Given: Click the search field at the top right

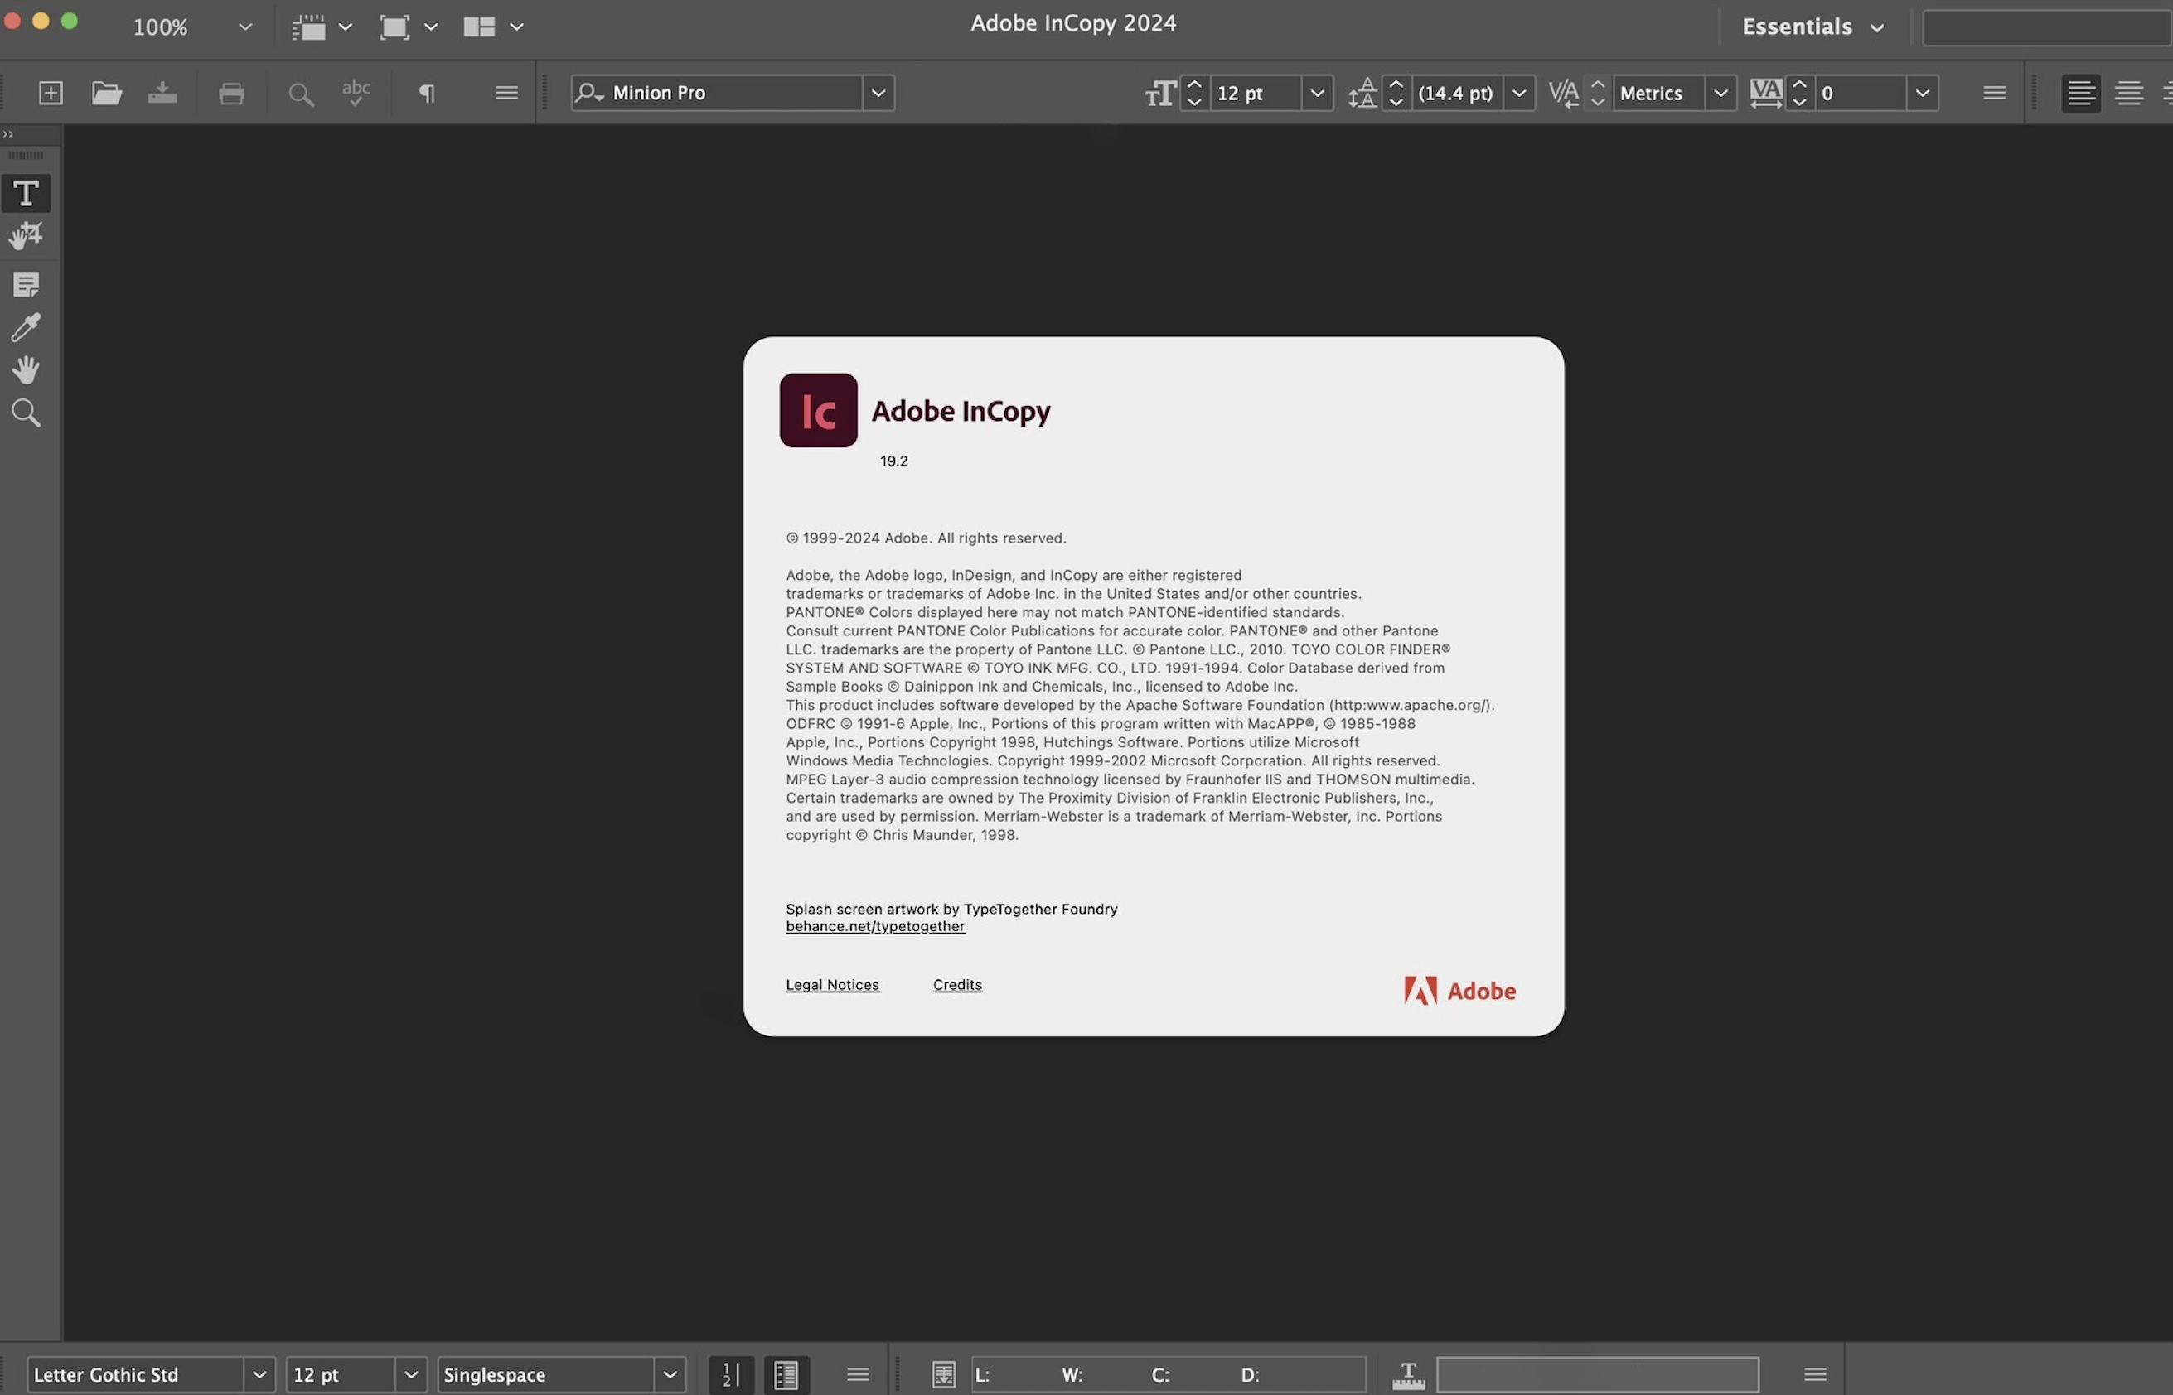Looking at the screenshot, I should tap(2046, 28).
